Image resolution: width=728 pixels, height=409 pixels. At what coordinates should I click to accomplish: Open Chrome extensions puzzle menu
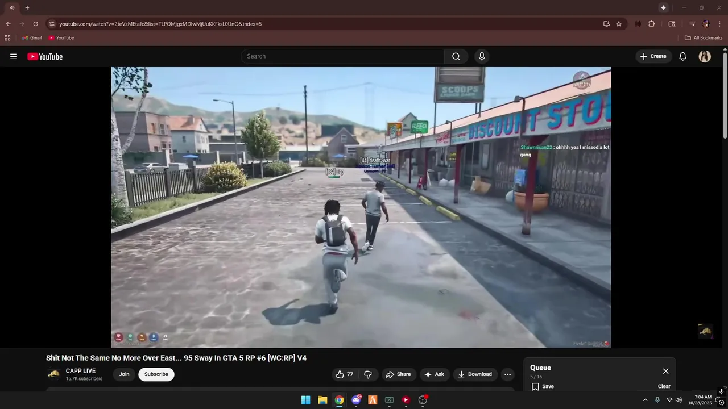652,24
